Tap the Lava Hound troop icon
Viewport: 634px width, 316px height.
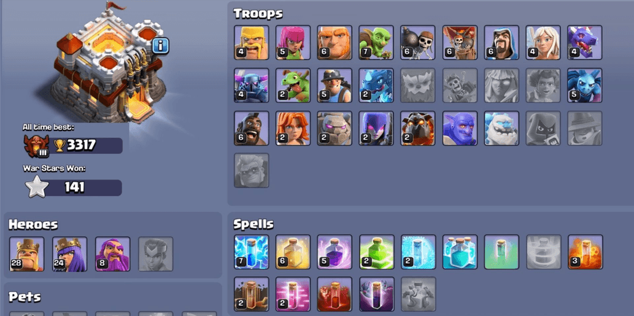418,129
